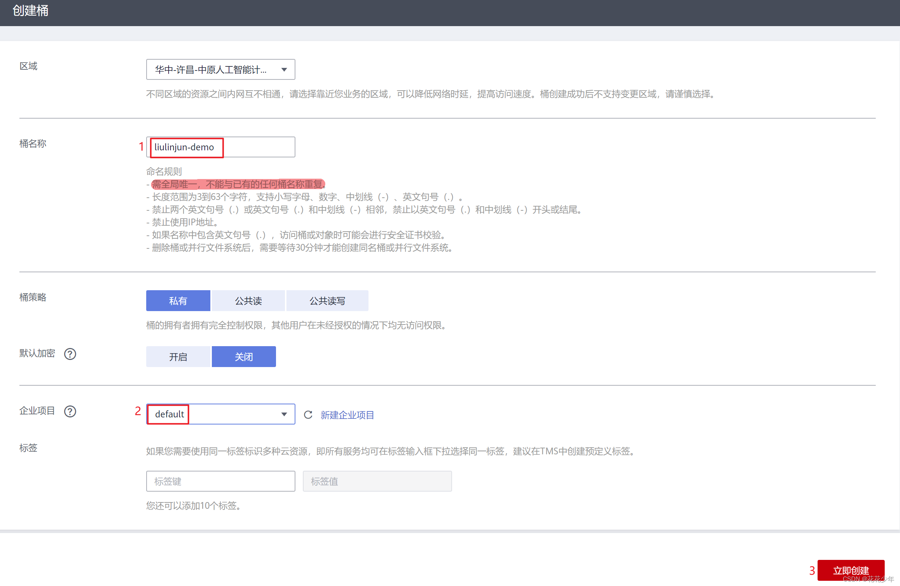This screenshot has width=900, height=586.
Task: Click the 命名规则 heading text
Action: 164,172
